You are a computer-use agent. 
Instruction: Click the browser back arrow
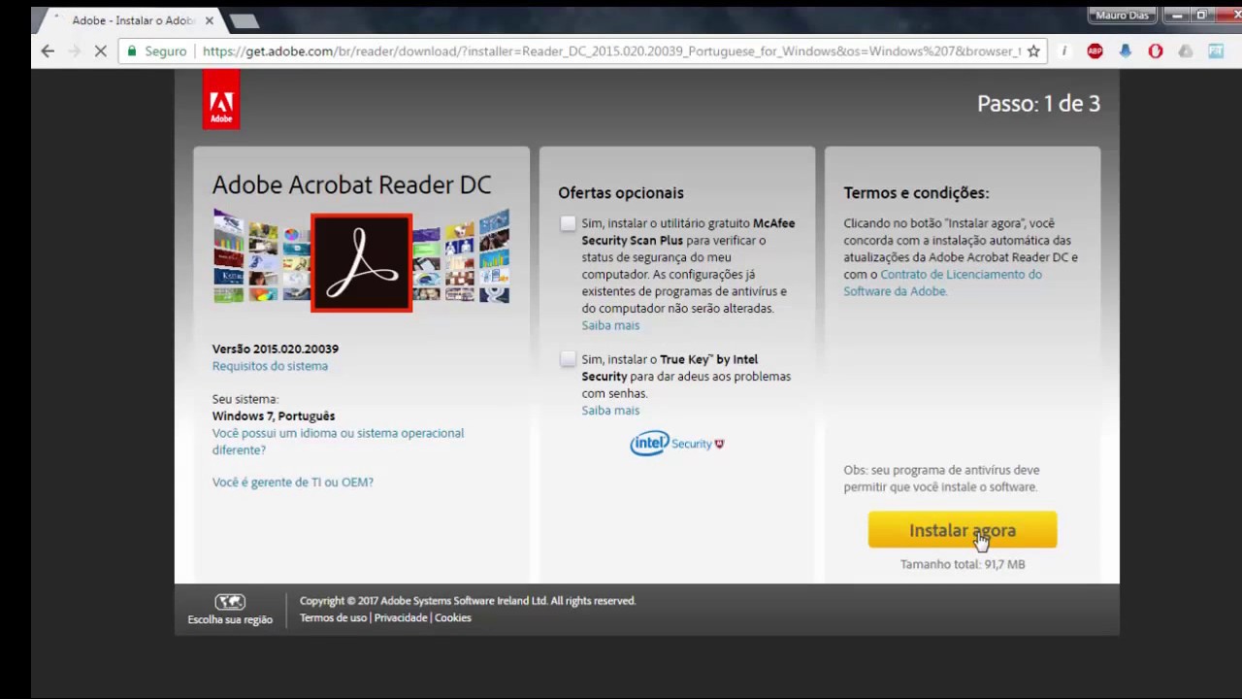48,51
